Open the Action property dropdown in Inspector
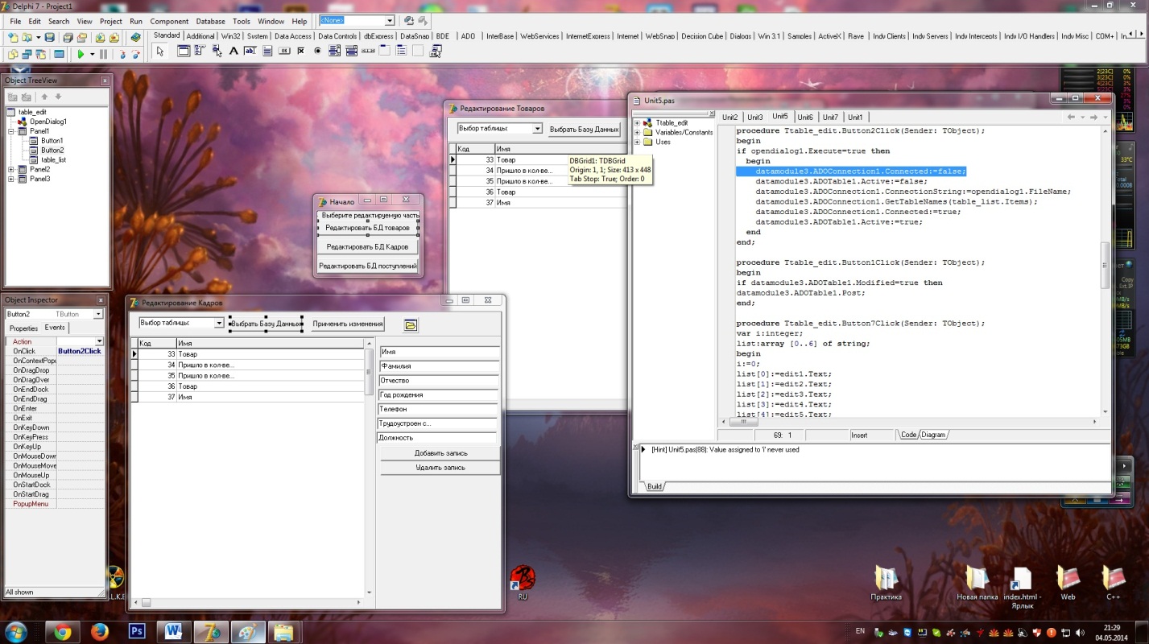The image size is (1149, 644). click(100, 342)
